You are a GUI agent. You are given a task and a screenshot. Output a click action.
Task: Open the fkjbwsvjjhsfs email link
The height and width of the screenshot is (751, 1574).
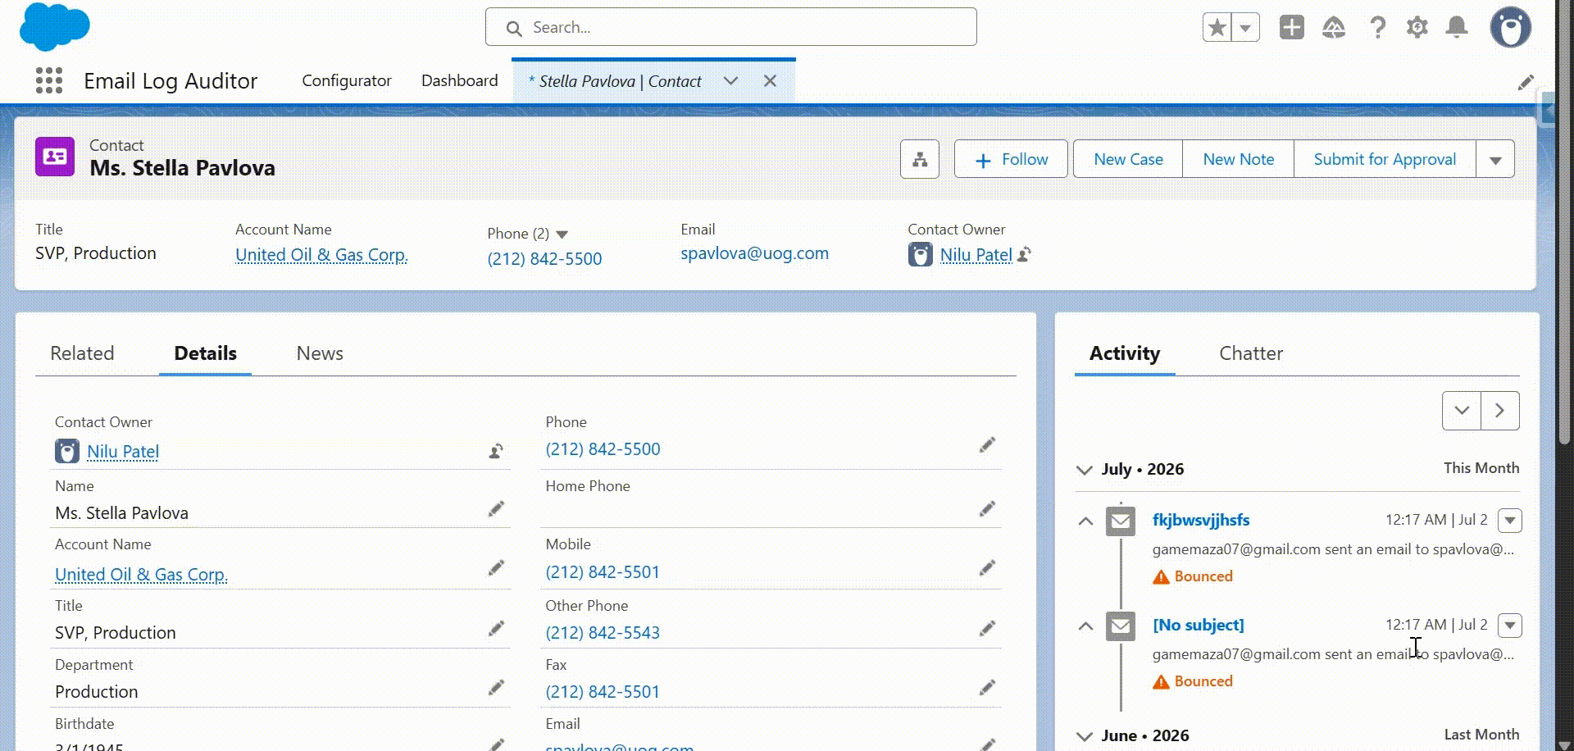(x=1201, y=520)
